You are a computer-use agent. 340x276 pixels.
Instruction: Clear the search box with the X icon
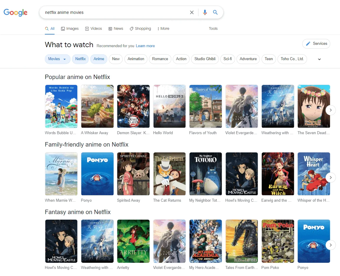[192, 12]
